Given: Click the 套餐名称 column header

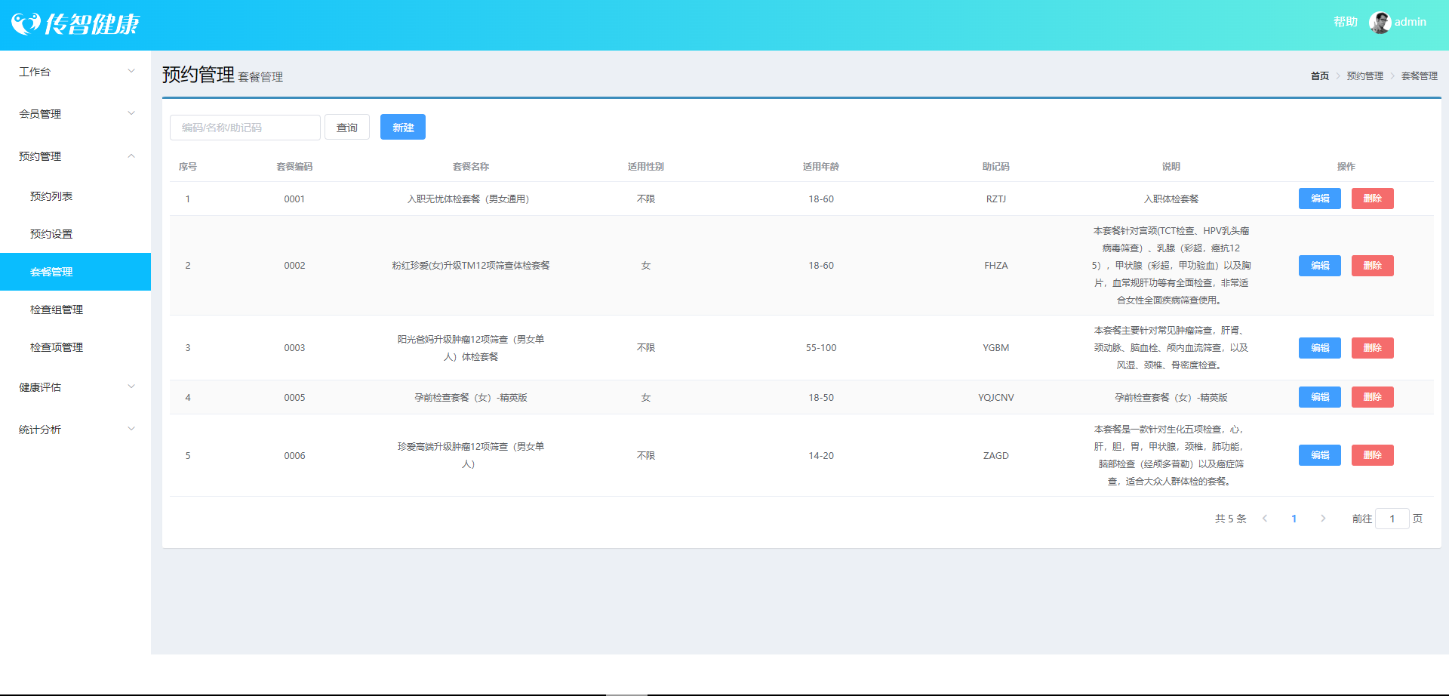Looking at the screenshot, I should coord(471,167).
